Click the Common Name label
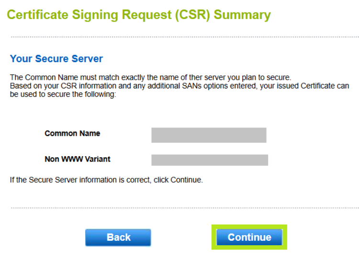 72,133
